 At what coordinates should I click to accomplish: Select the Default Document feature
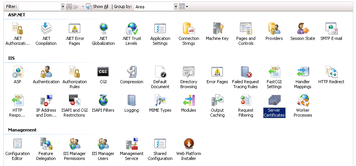(160, 77)
